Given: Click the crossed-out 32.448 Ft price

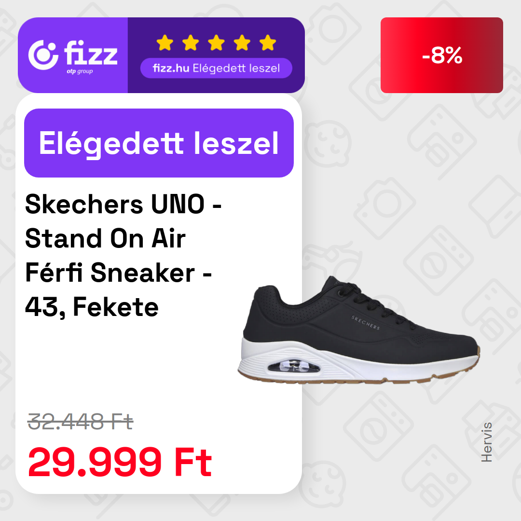Looking at the screenshot, I should click(81, 421).
